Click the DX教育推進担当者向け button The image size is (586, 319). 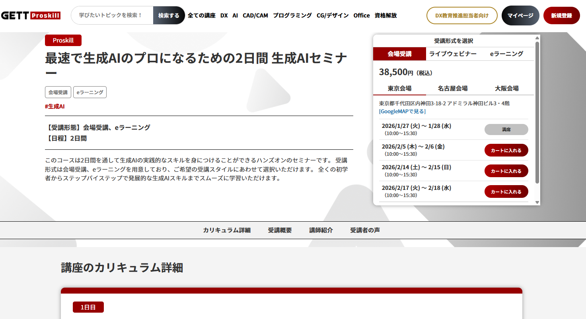pyautogui.click(x=462, y=15)
